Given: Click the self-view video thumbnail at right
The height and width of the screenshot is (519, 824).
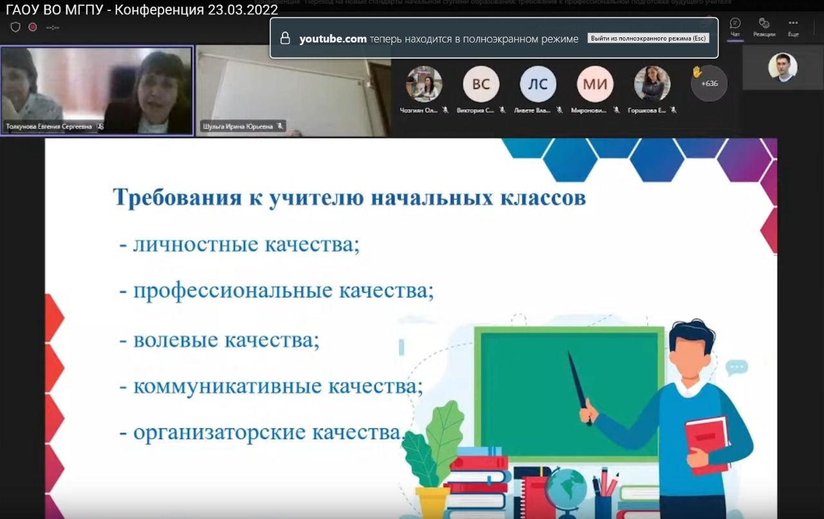Looking at the screenshot, I should coord(782,68).
